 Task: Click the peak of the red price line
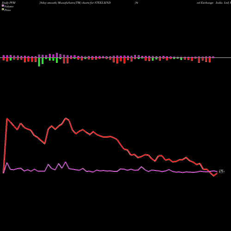coord(66,118)
